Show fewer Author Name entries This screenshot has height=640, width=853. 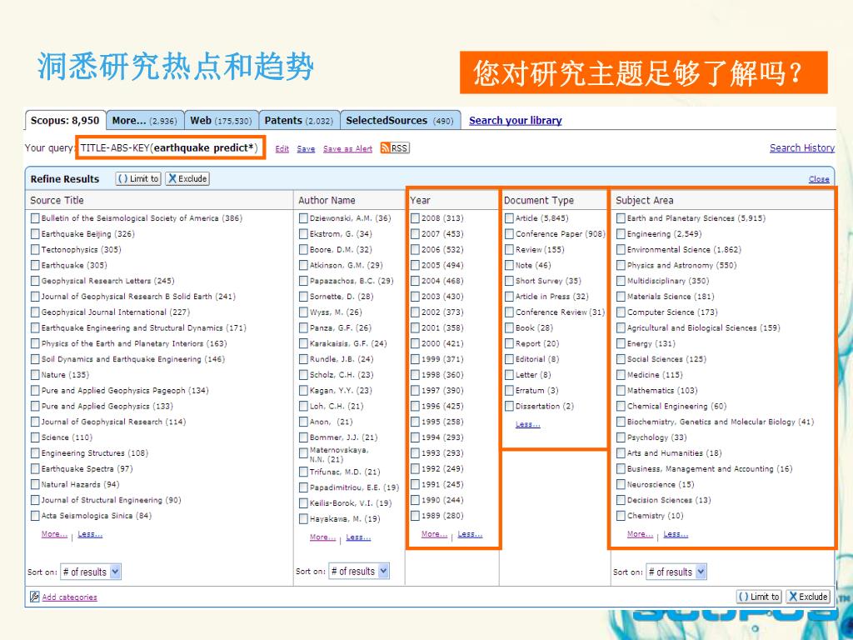(x=358, y=537)
